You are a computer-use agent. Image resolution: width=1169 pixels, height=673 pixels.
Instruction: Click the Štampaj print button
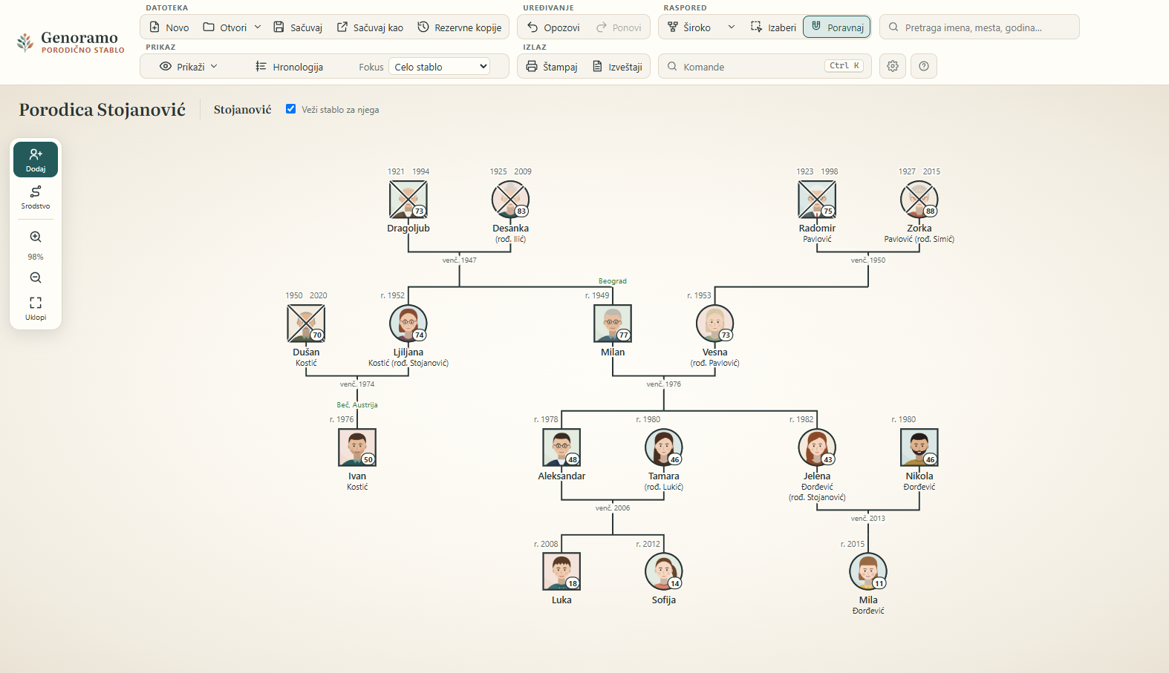click(x=552, y=67)
